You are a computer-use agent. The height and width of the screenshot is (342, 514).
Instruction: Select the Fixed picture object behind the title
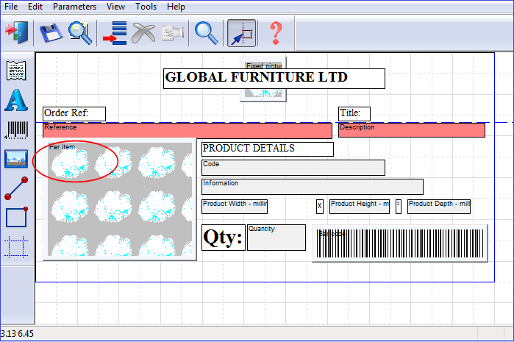[263, 96]
